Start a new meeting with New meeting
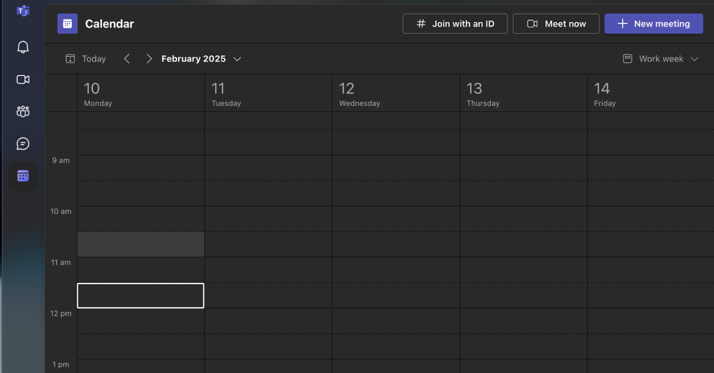The height and width of the screenshot is (373, 714). click(x=654, y=23)
